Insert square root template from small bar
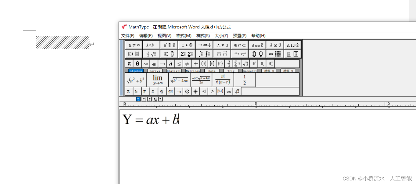 (245, 64)
